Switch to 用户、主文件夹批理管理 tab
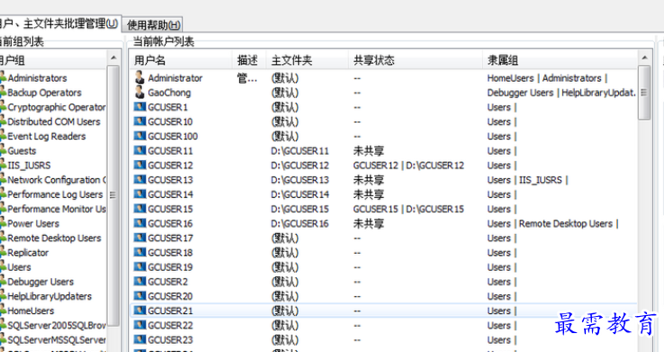The image size is (664, 352). (59, 23)
